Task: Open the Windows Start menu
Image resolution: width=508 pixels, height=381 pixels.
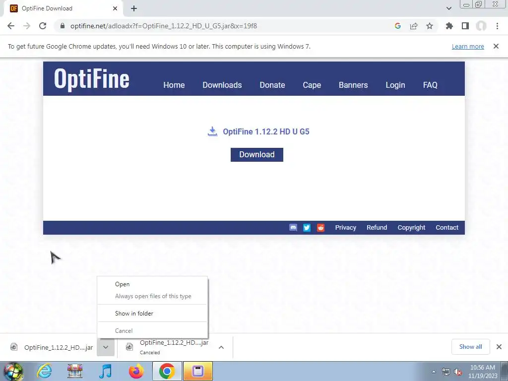Action: [13, 371]
